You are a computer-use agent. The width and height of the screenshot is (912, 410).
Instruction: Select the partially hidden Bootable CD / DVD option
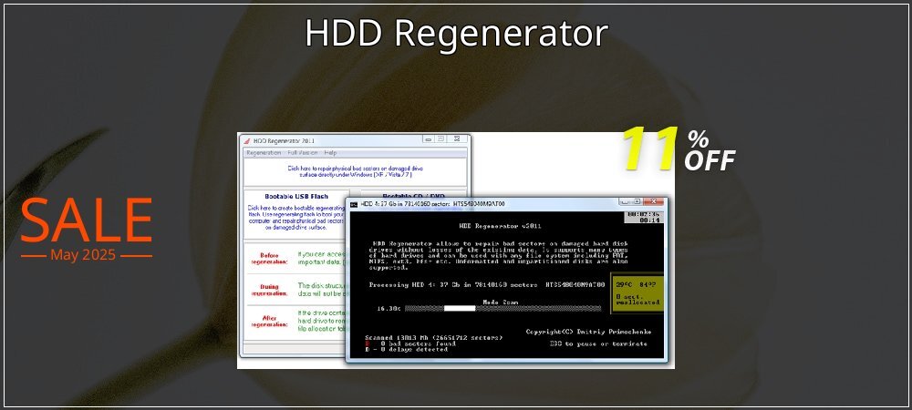pyautogui.click(x=413, y=195)
